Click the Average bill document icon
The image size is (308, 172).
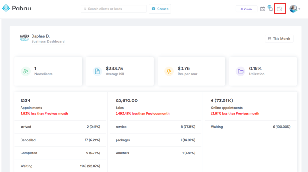coord(97,71)
